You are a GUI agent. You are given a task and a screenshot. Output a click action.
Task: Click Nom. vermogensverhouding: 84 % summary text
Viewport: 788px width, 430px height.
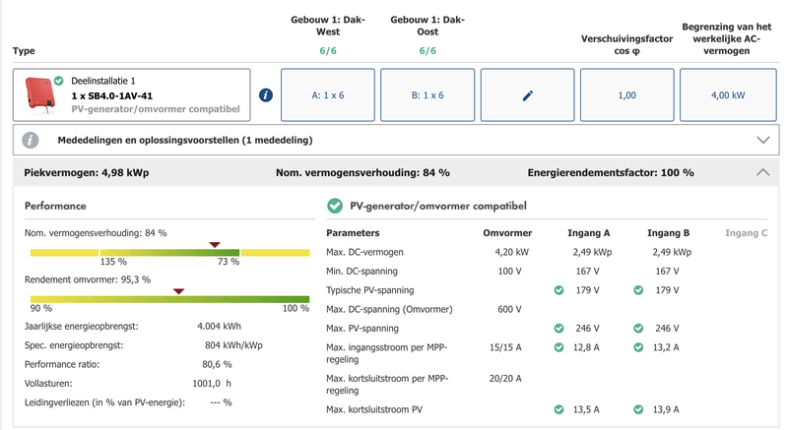tap(362, 172)
